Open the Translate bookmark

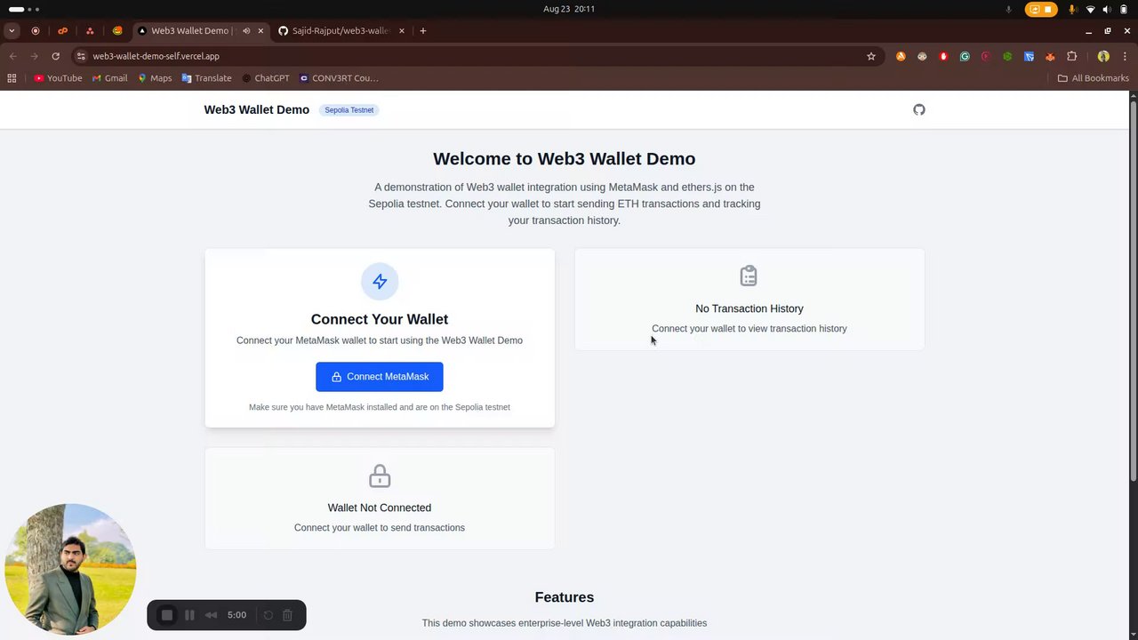coord(206,78)
